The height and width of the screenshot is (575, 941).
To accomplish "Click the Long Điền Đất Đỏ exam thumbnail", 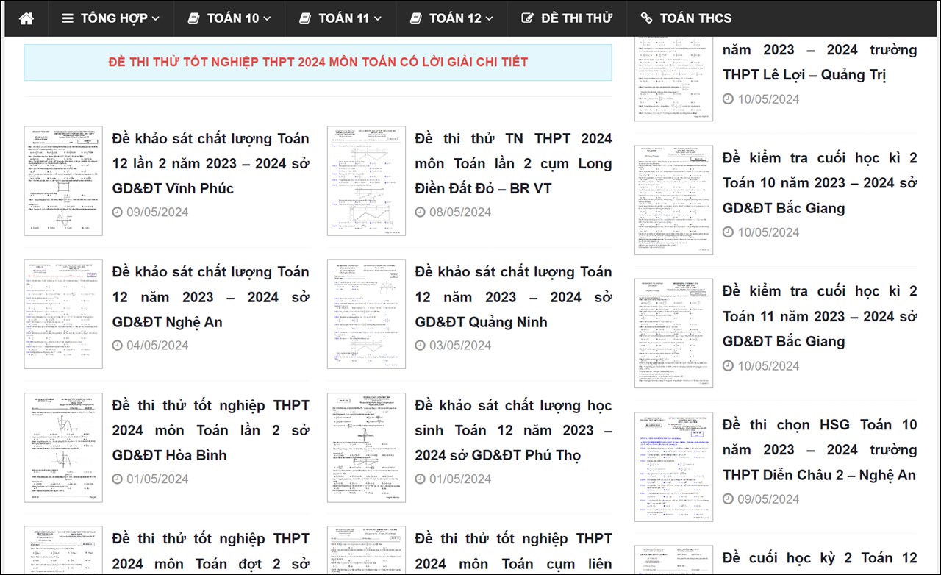I will pyautogui.click(x=366, y=181).
